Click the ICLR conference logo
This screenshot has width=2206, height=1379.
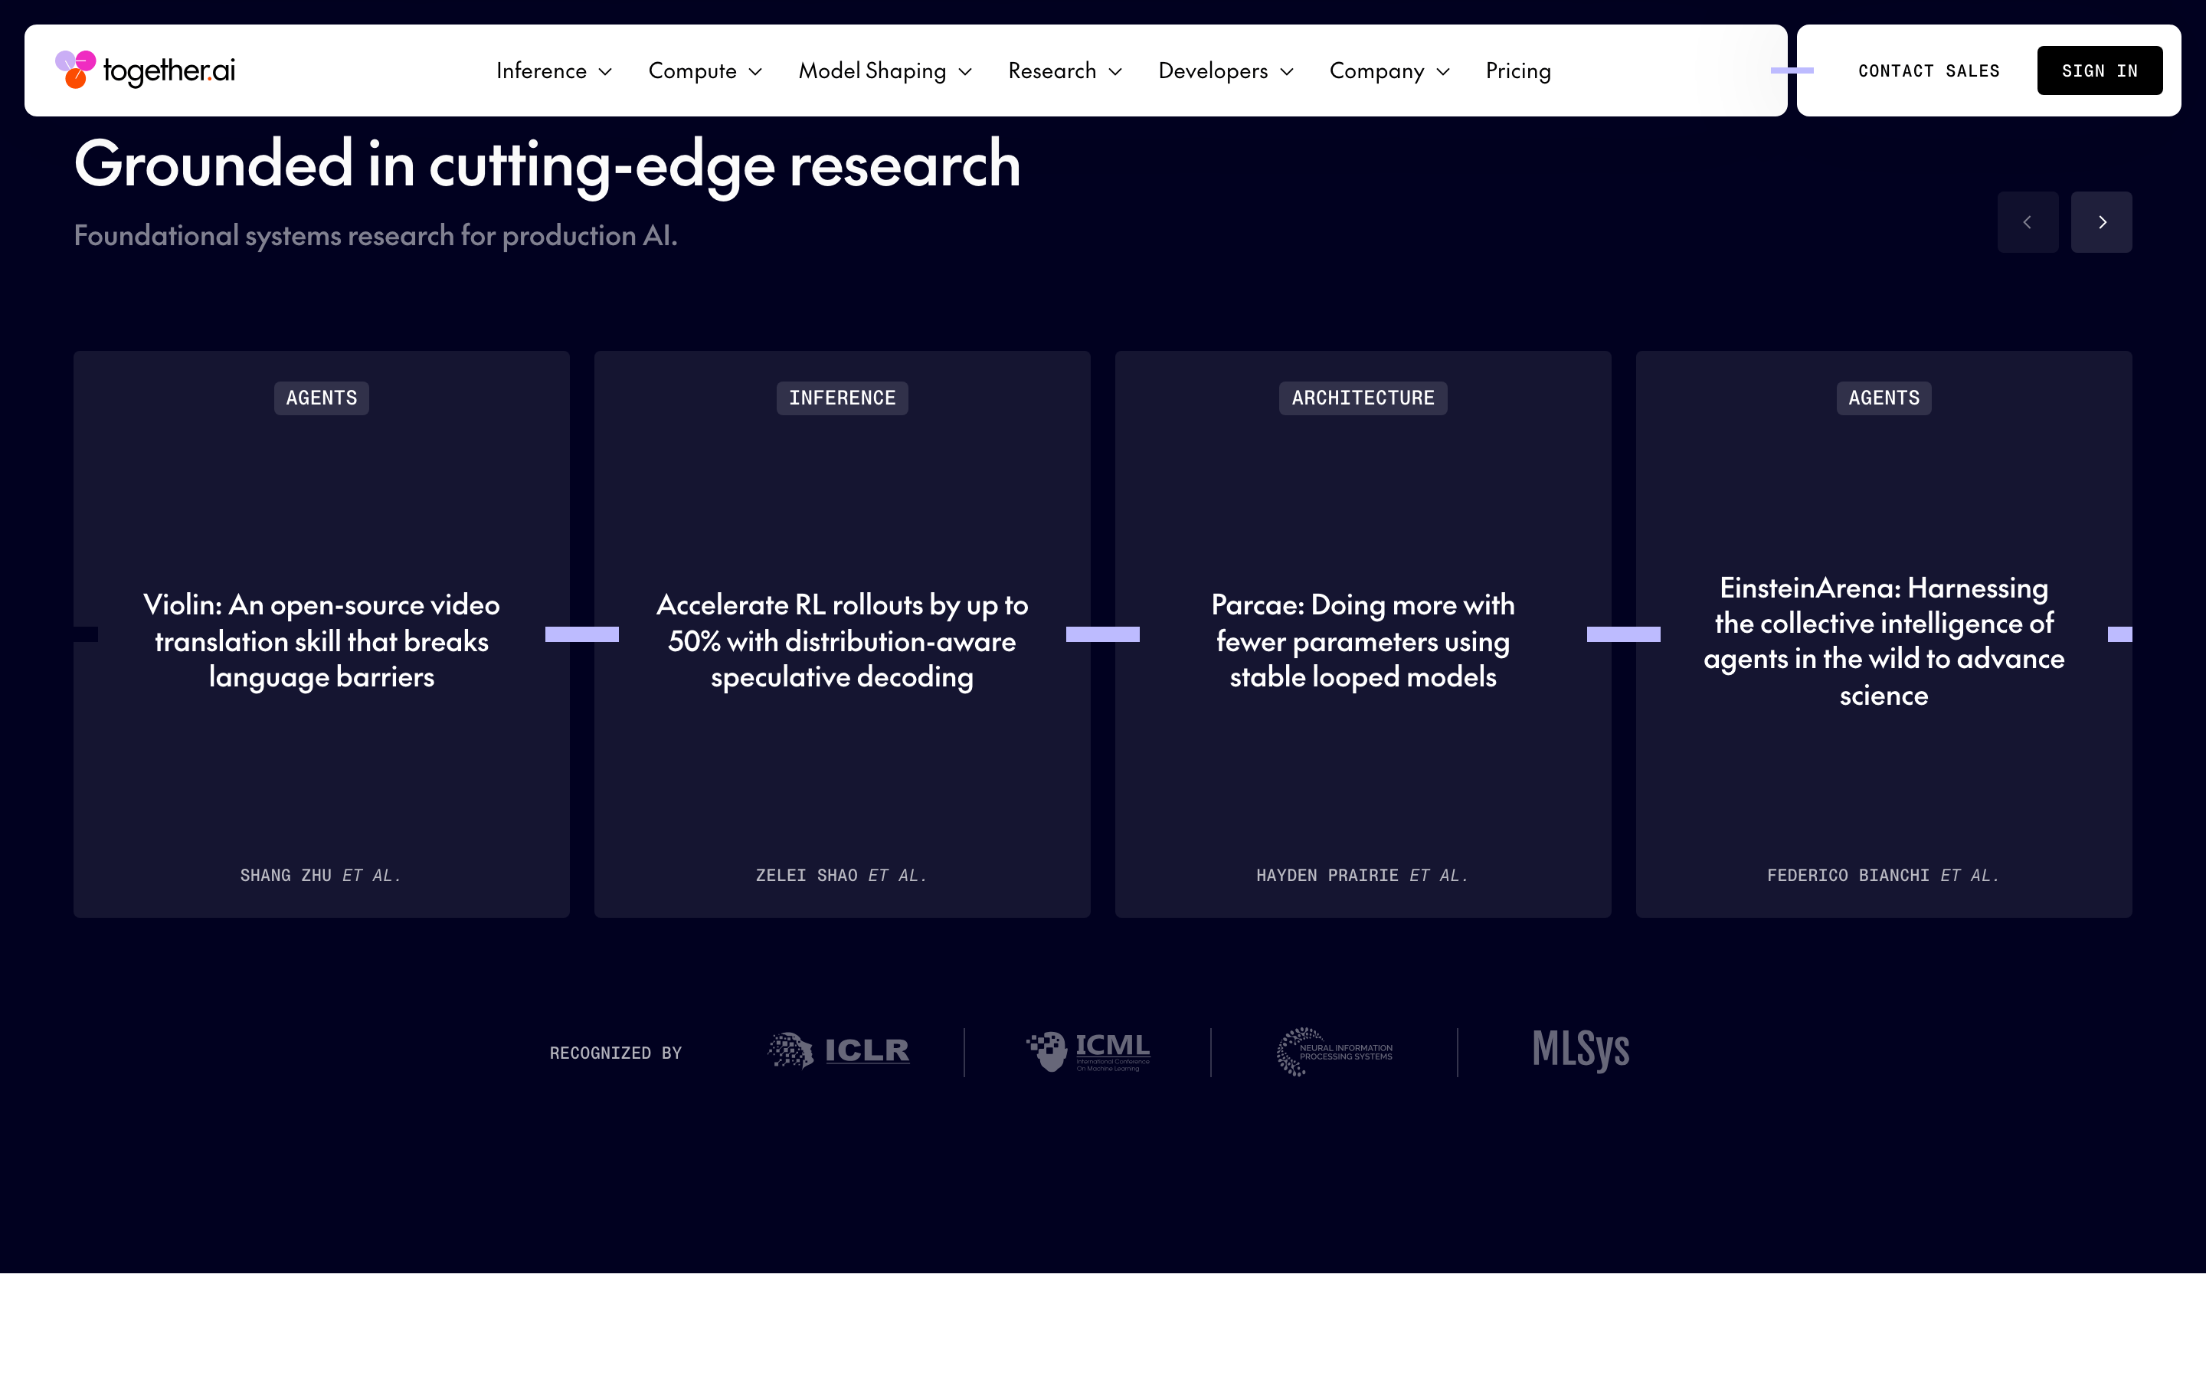pyautogui.click(x=839, y=1050)
